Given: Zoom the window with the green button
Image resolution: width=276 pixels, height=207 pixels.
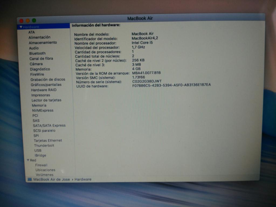Looking at the screenshot, I should click(34, 20).
